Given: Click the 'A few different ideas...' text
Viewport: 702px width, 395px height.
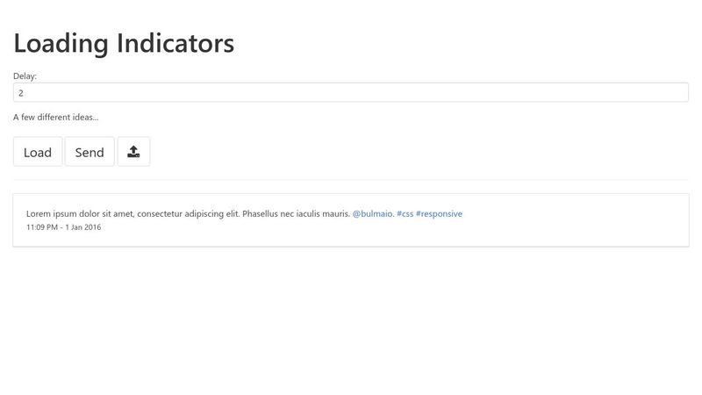Looking at the screenshot, I should pyautogui.click(x=55, y=118).
